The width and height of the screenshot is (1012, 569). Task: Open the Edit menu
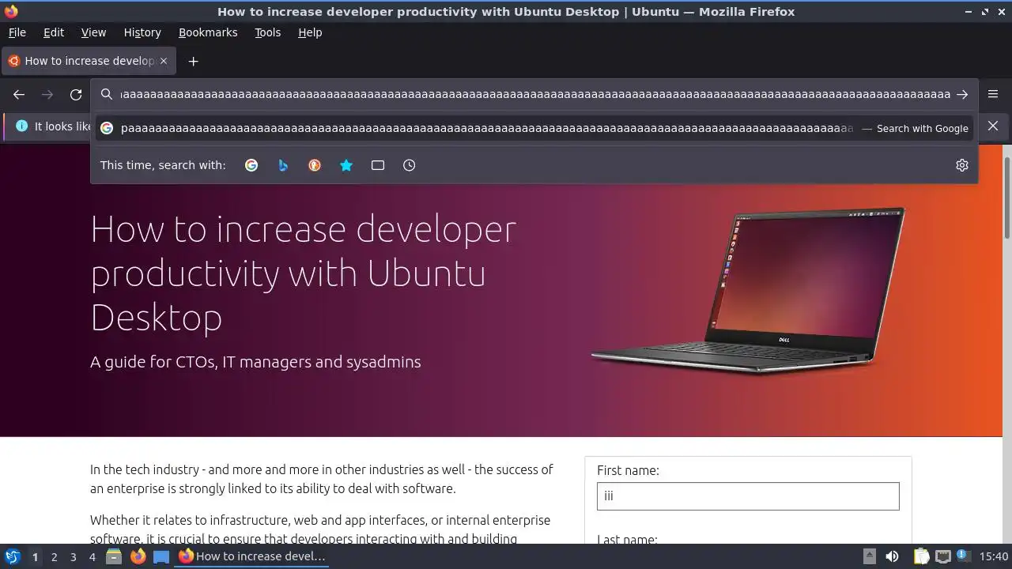[54, 32]
